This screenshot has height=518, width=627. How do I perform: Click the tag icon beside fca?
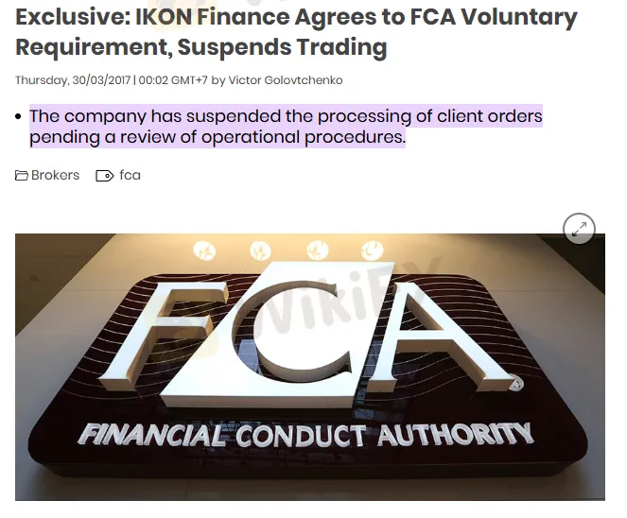[x=104, y=176]
